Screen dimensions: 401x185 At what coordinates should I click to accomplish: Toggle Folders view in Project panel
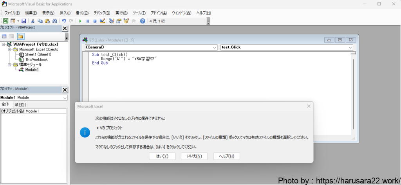click(20, 36)
